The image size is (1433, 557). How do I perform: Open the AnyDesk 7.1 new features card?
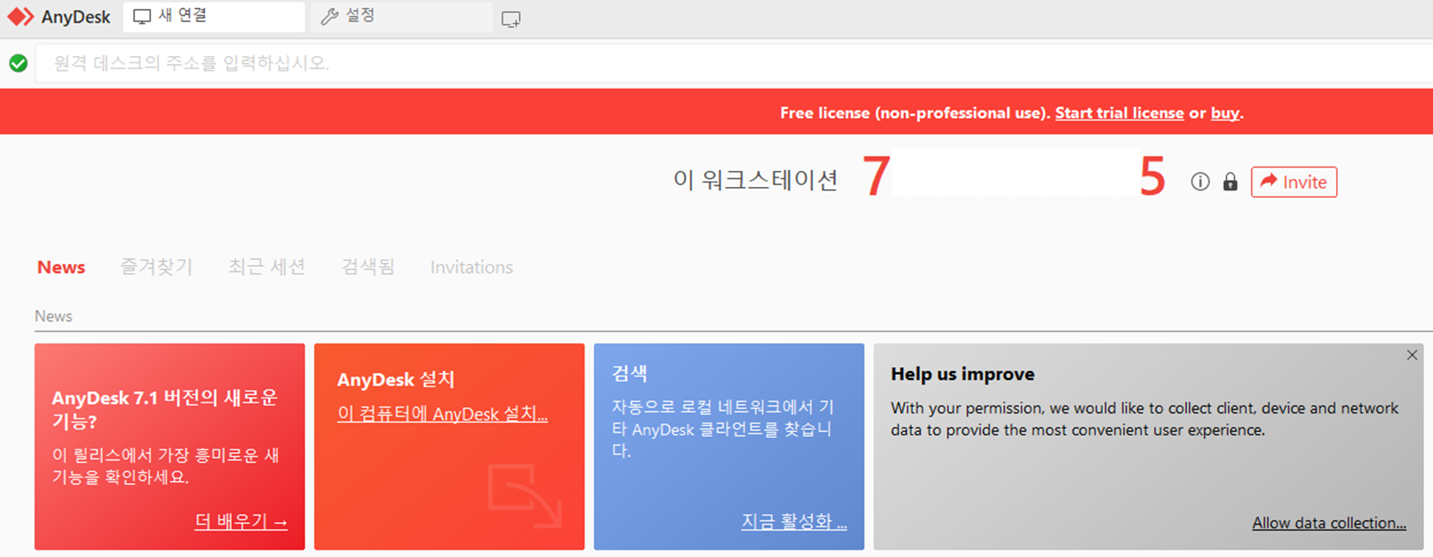[x=169, y=447]
